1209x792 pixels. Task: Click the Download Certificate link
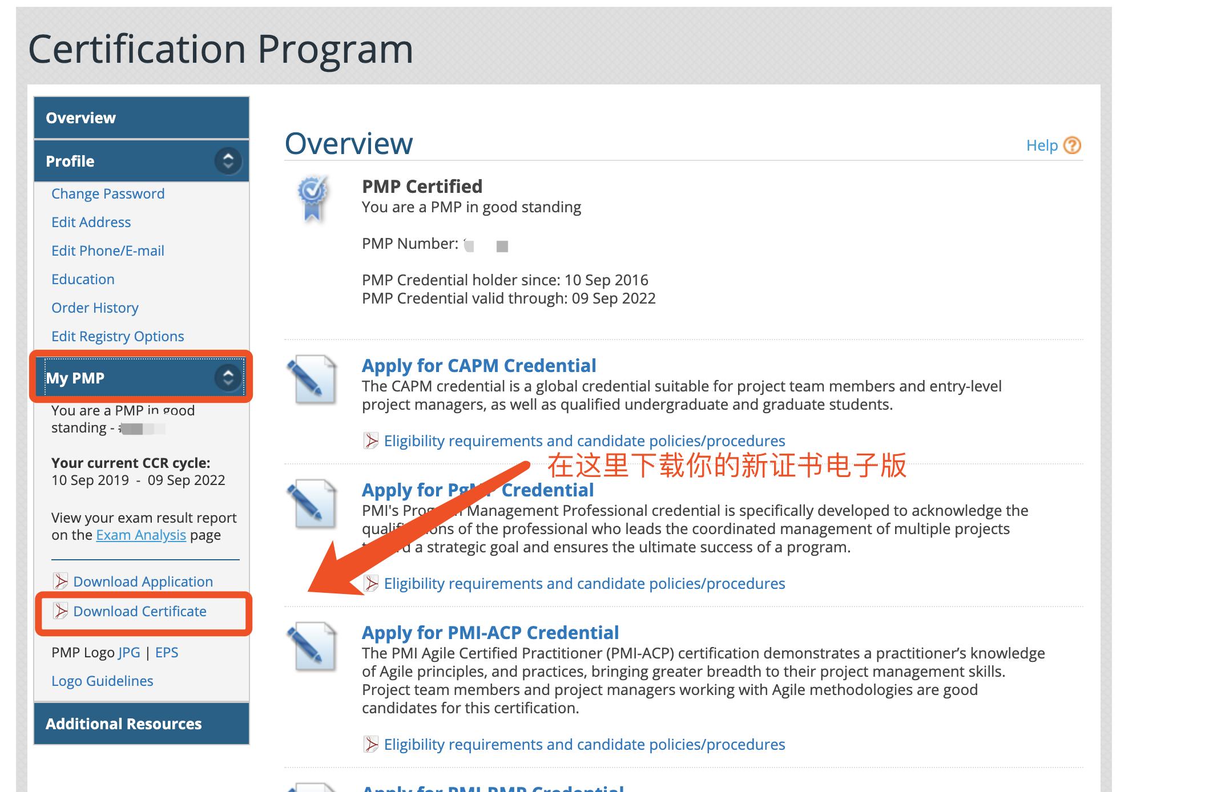(x=140, y=612)
